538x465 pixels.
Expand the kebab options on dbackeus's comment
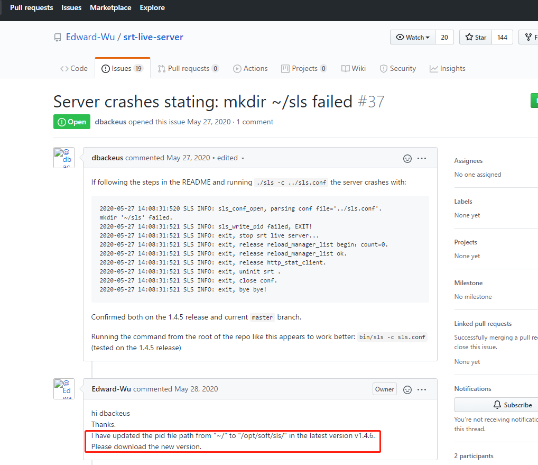point(422,158)
